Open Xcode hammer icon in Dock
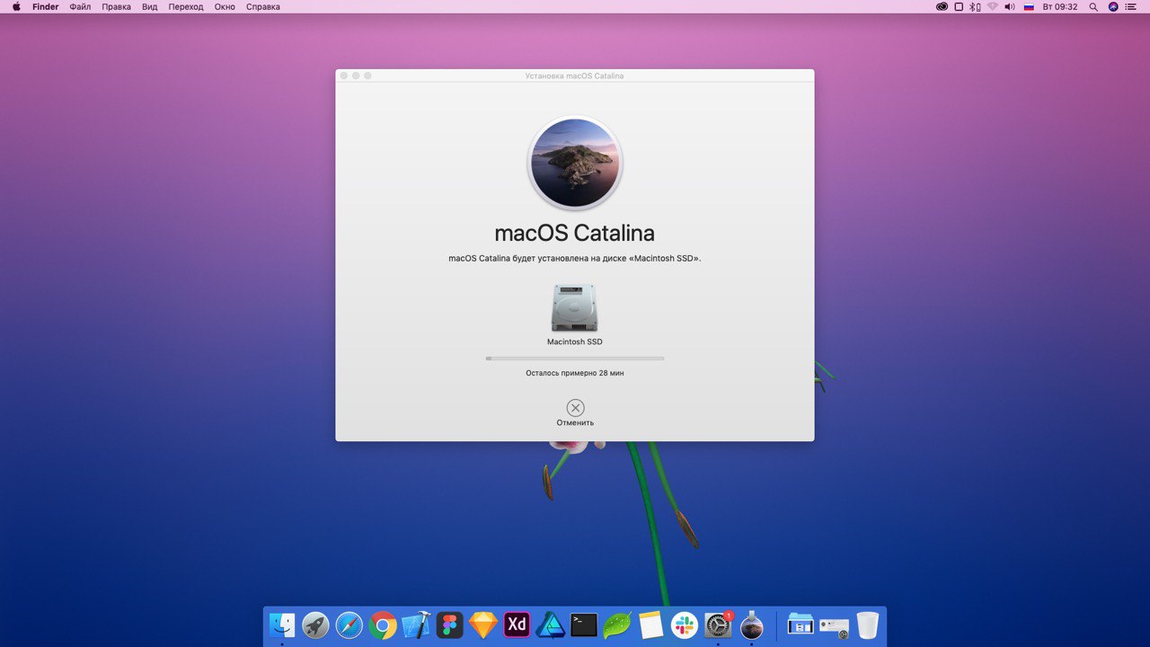Viewport: 1150px width, 647px height. pos(416,625)
